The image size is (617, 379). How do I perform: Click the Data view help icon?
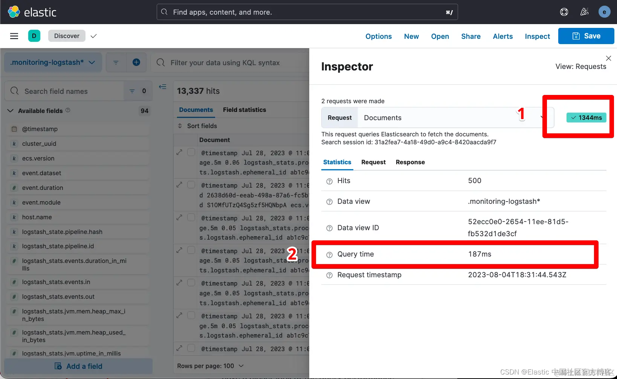[329, 202]
